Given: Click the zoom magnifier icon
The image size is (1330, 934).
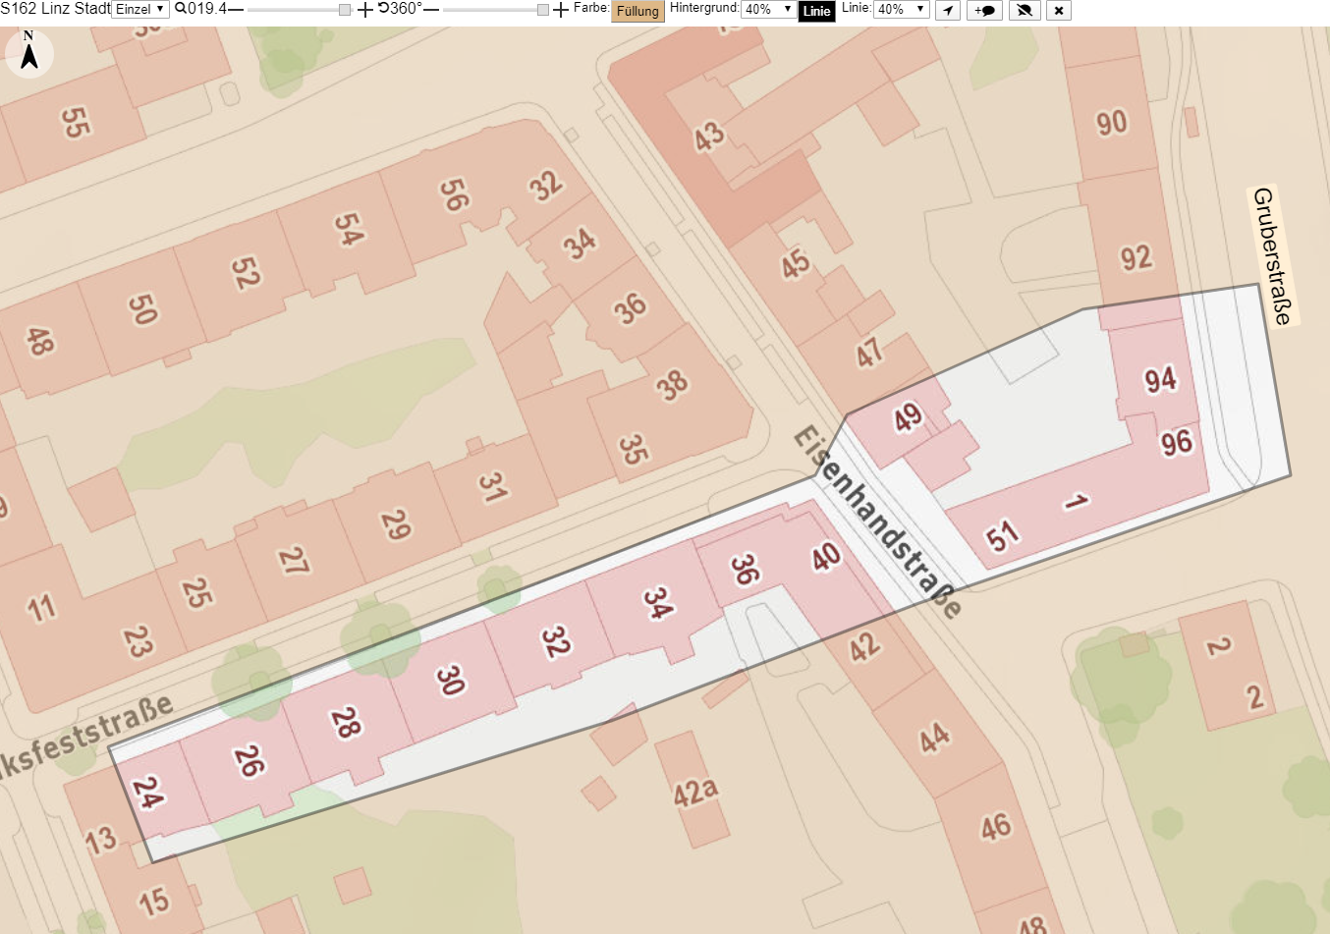Looking at the screenshot, I should [181, 9].
